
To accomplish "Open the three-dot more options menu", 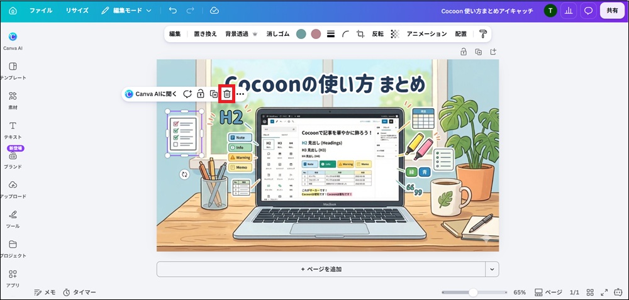I will (x=240, y=94).
